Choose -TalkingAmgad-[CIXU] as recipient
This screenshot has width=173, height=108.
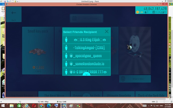(86, 48)
